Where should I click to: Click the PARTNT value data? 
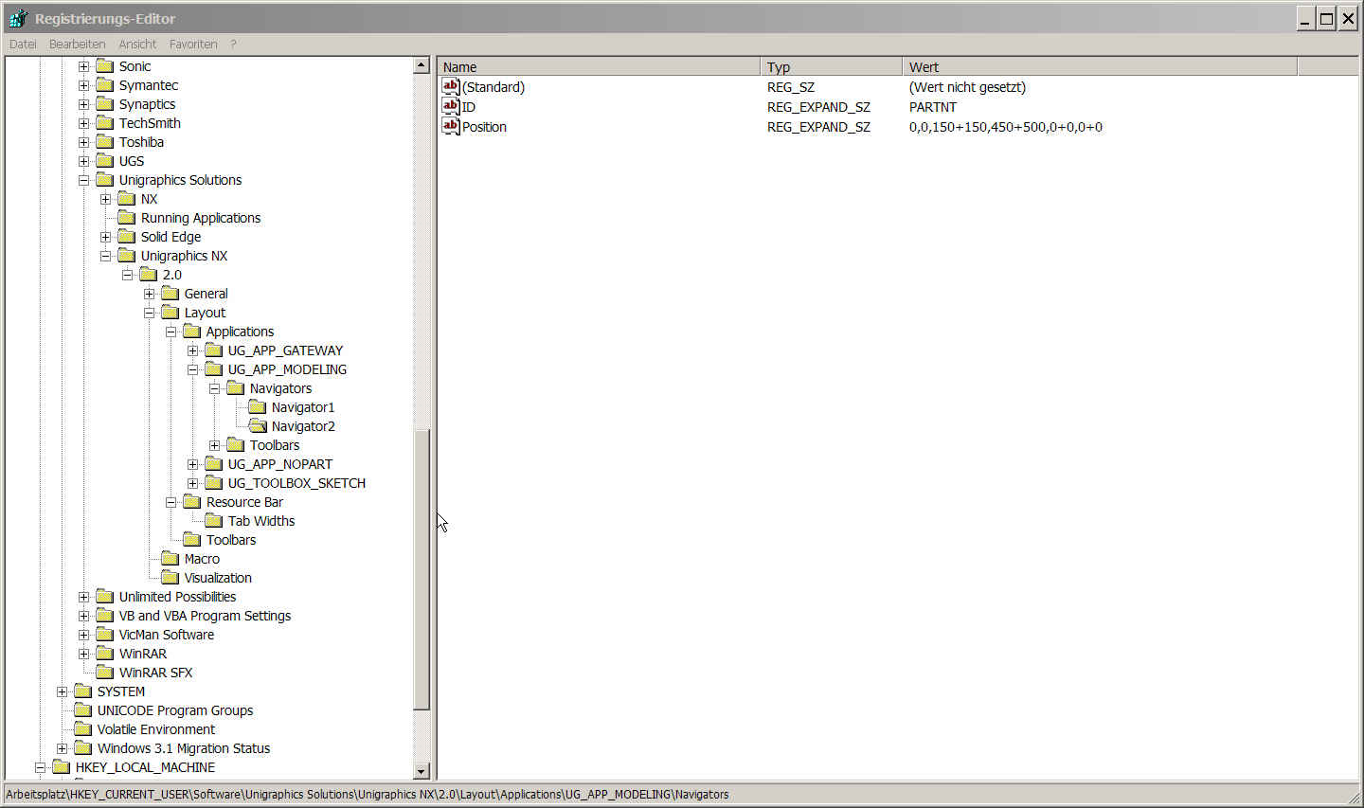point(933,107)
